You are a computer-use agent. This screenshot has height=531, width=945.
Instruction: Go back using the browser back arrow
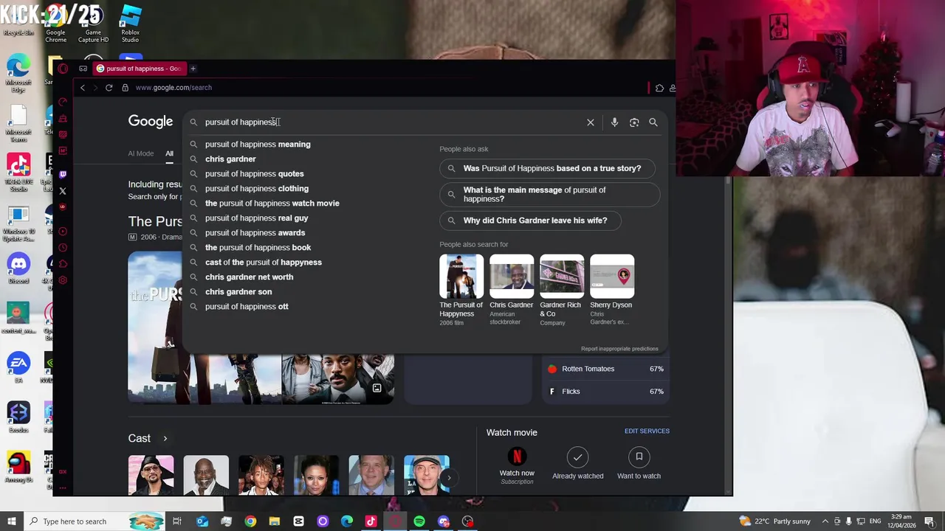click(x=83, y=88)
